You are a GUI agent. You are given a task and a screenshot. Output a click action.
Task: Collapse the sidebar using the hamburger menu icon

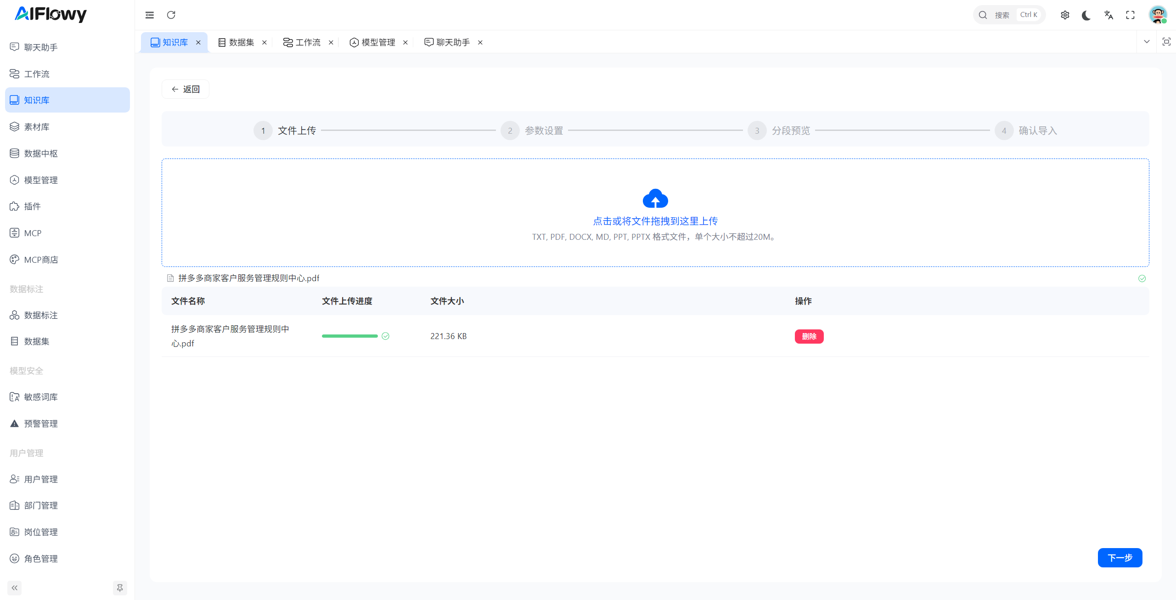click(x=150, y=15)
